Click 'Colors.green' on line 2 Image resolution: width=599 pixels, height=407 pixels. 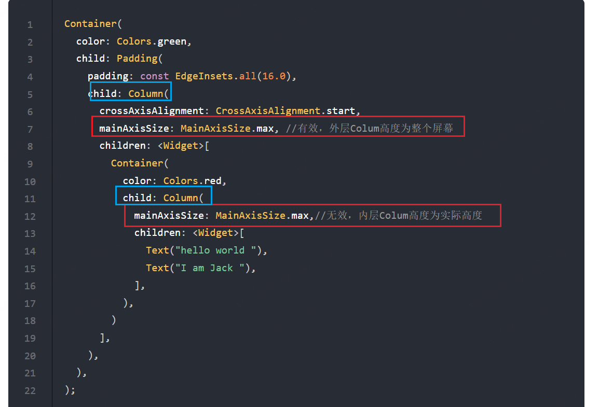(x=151, y=41)
